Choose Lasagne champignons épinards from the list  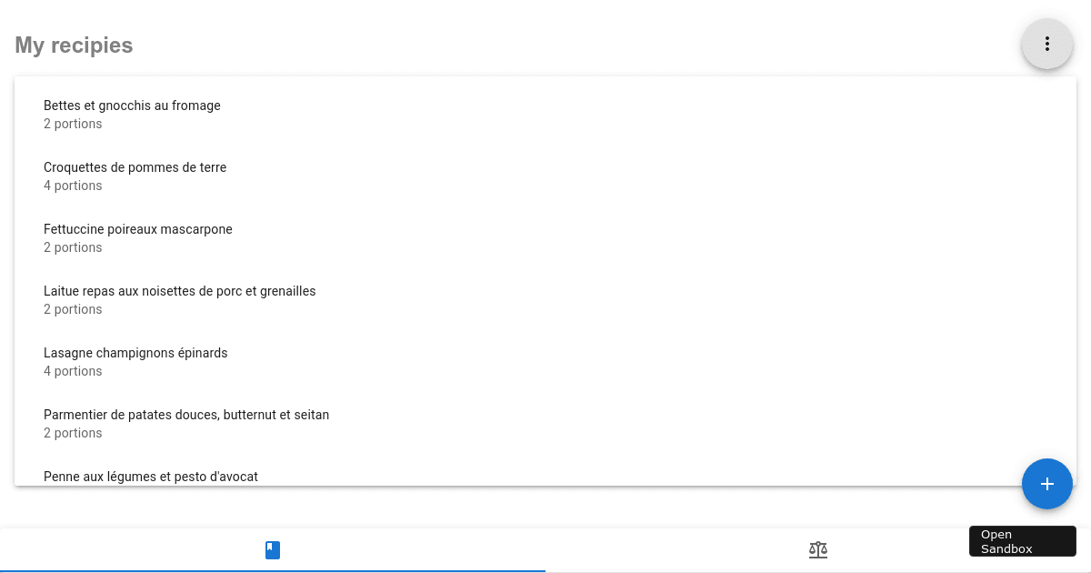pos(135,353)
